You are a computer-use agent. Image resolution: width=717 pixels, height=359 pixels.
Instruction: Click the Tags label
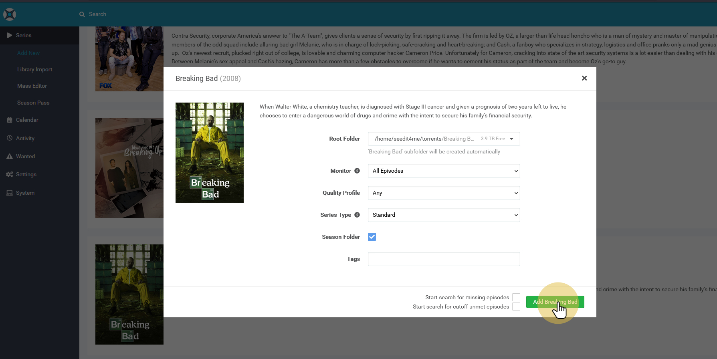(x=353, y=259)
